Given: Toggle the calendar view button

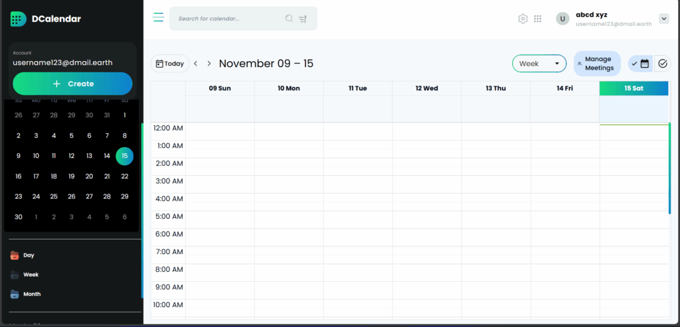Looking at the screenshot, I should point(641,64).
